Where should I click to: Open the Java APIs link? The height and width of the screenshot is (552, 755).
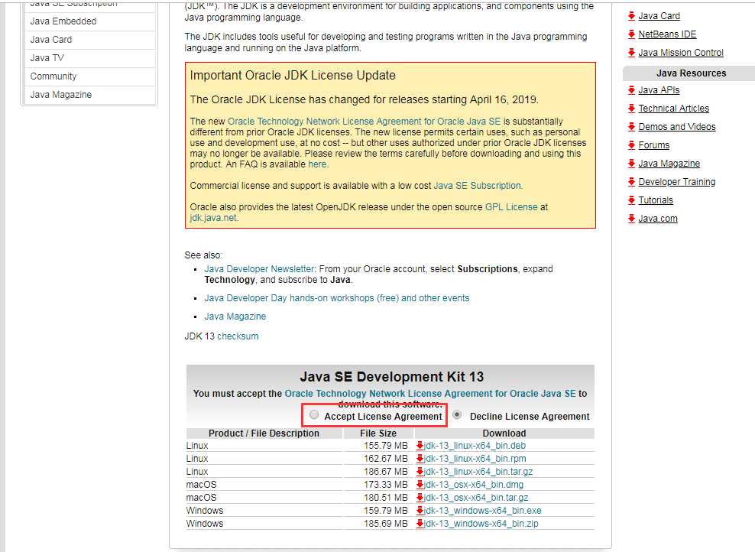pyautogui.click(x=659, y=90)
